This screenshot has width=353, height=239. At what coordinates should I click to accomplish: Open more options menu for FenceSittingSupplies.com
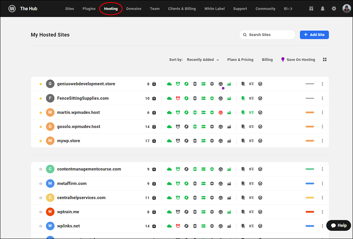[322, 98]
